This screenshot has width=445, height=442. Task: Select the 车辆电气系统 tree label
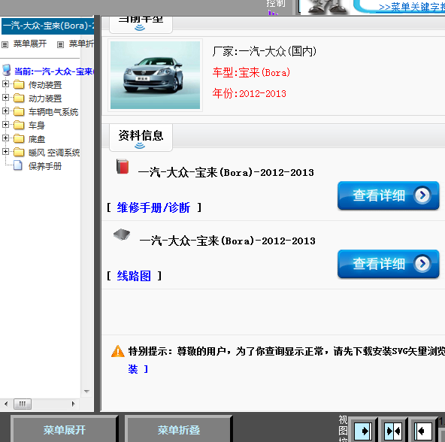[x=53, y=112]
